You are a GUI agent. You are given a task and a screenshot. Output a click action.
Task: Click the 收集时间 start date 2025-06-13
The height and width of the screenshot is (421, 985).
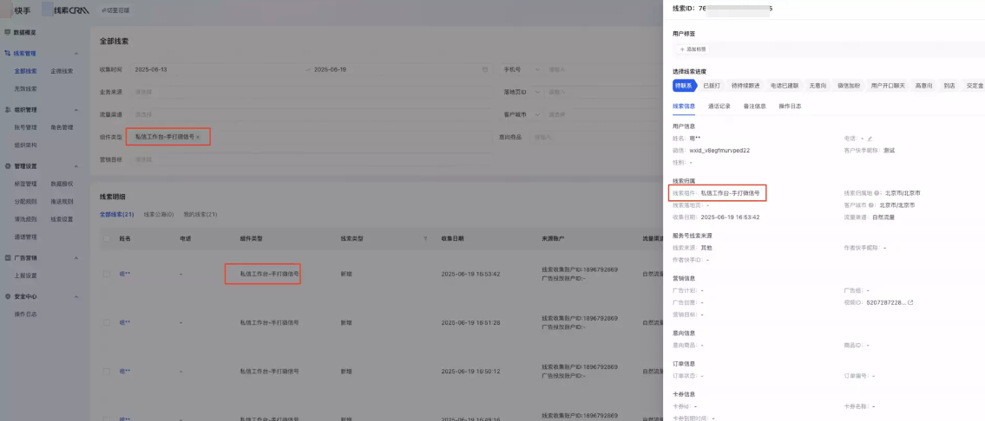(151, 69)
